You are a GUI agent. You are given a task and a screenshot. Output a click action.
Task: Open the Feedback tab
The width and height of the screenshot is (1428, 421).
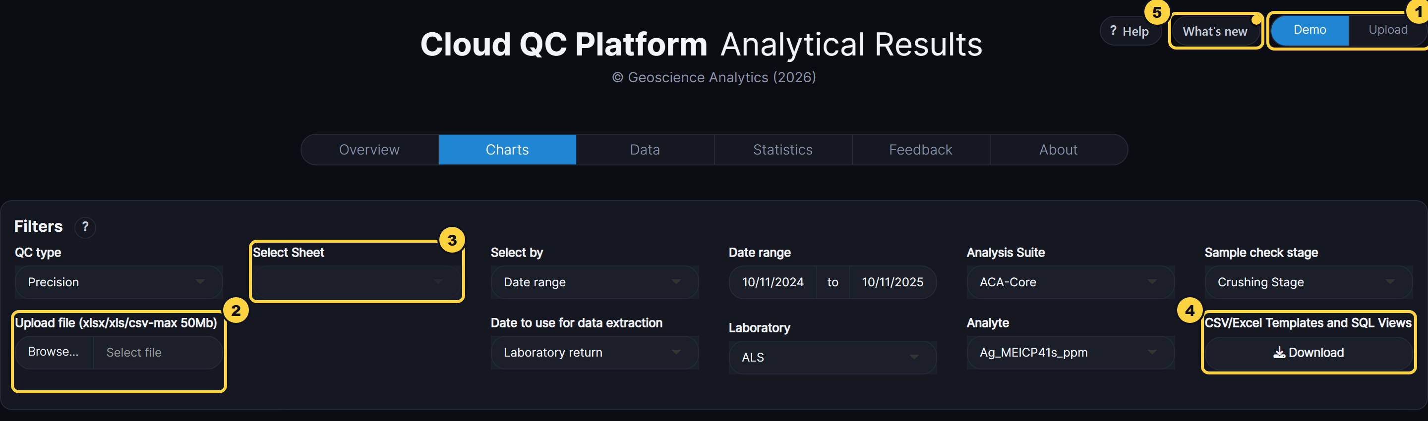[x=920, y=150]
